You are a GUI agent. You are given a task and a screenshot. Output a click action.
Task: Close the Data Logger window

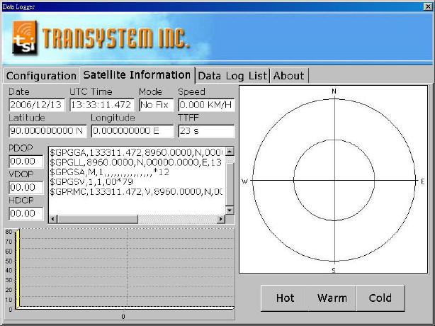click(x=428, y=6)
